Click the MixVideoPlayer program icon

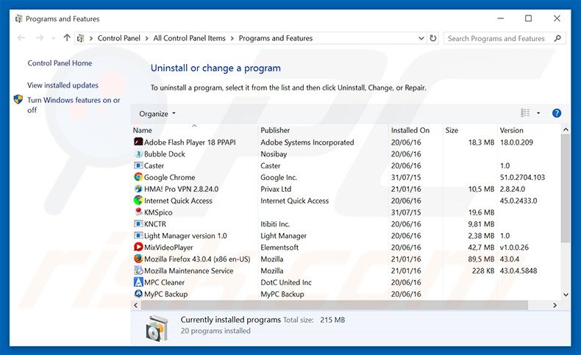(138, 247)
